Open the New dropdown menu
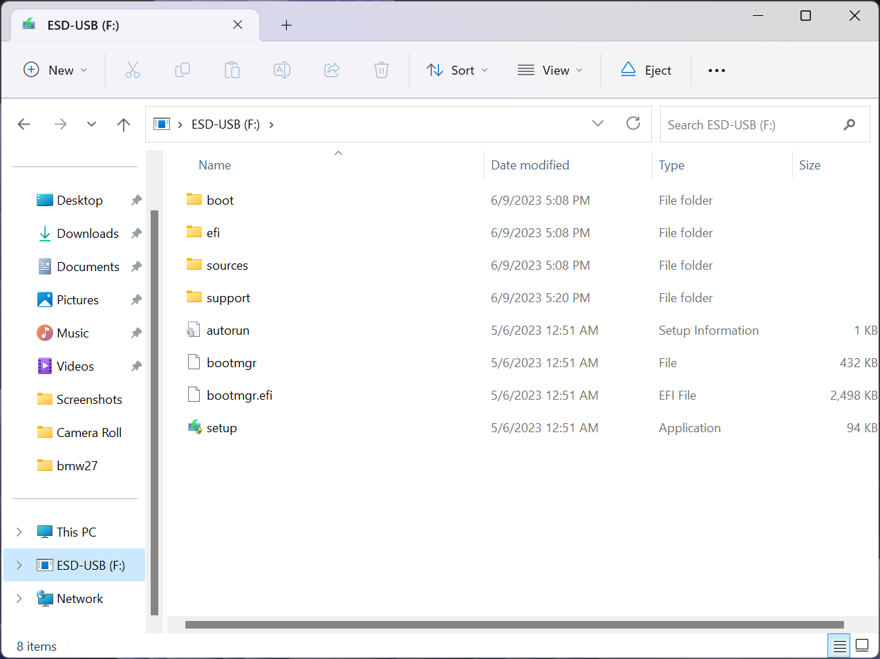The image size is (880, 659). (x=55, y=70)
